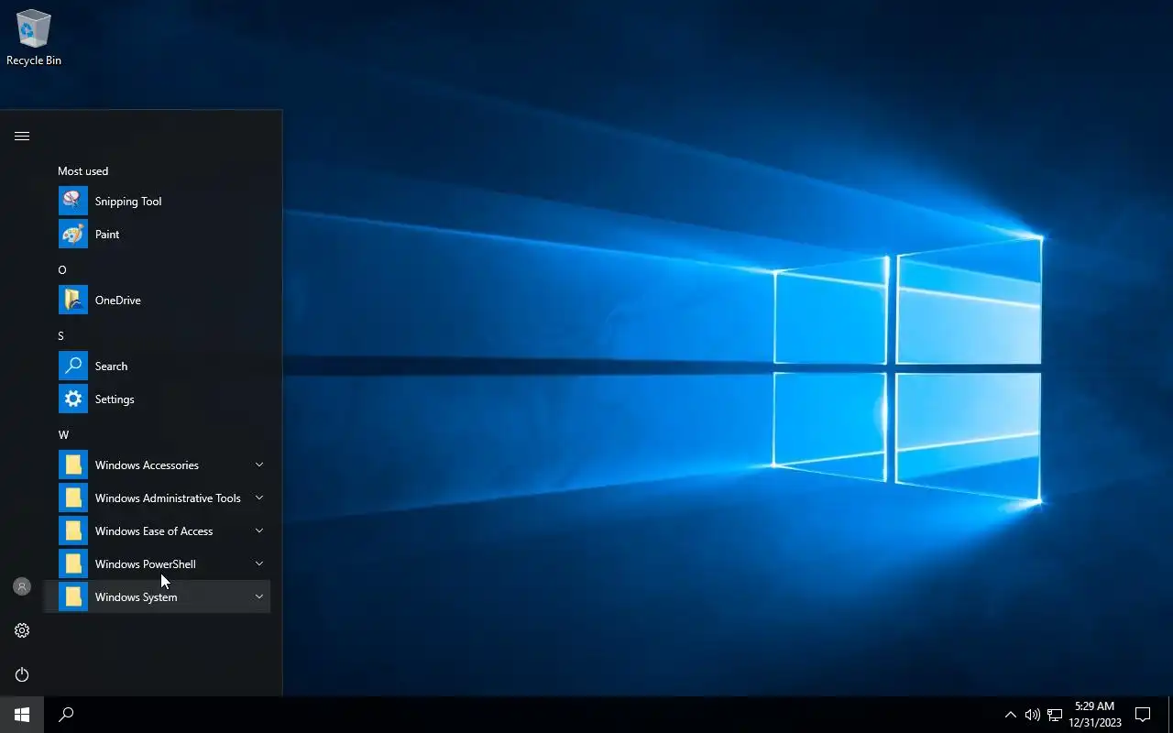
Task: Click the Power icon in Start menu
Action: click(x=22, y=674)
